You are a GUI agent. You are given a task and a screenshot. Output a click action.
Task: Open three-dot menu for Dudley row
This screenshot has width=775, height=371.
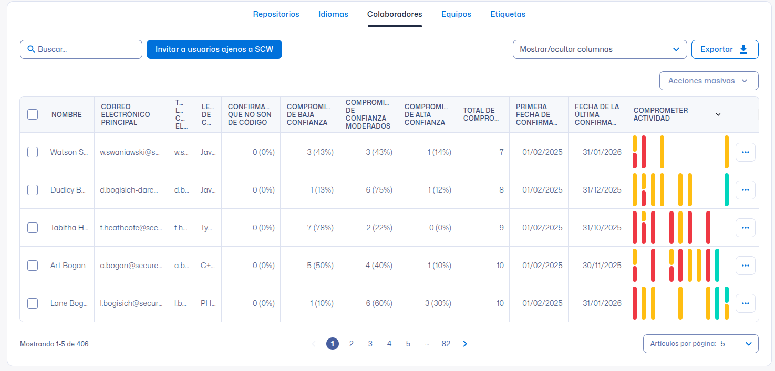tap(745, 190)
